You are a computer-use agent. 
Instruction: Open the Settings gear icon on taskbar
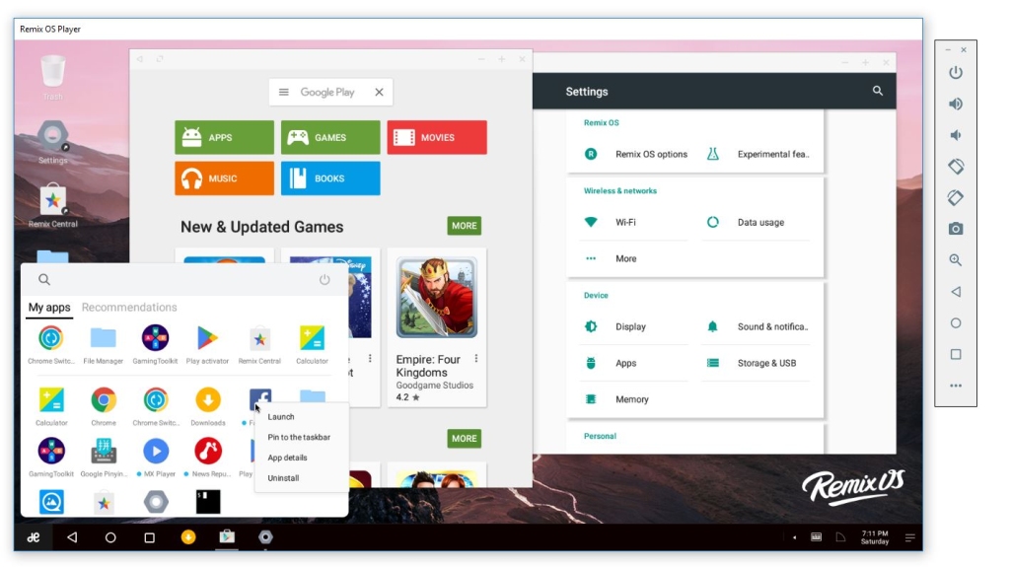pyautogui.click(x=265, y=537)
